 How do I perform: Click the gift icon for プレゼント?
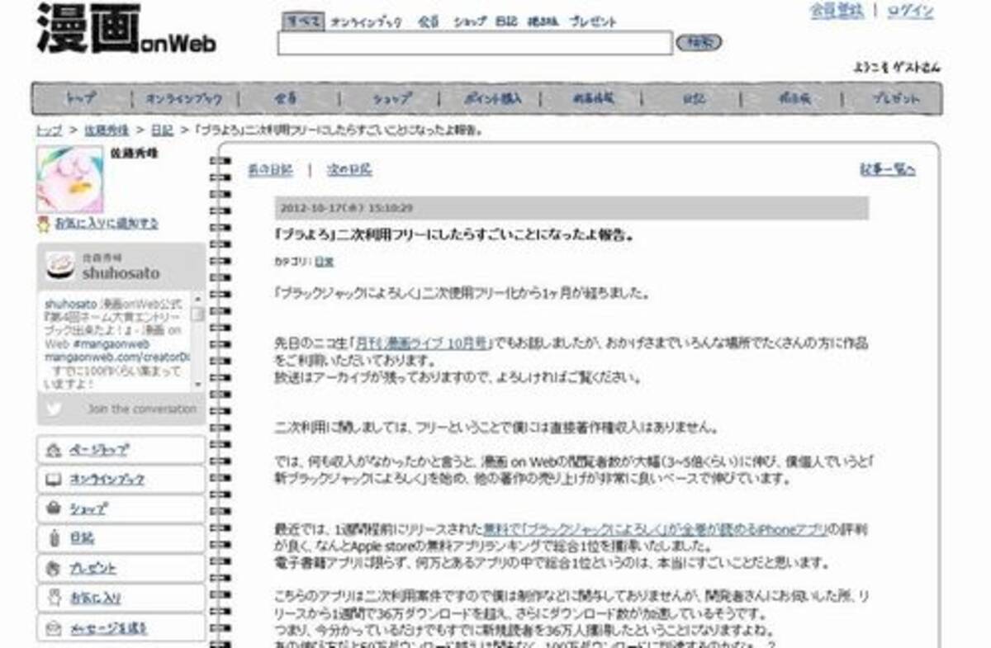[x=54, y=568]
